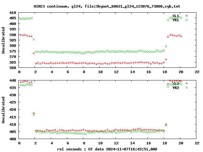This screenshot has width=203, height=152.
Task: Click the 440 tick label on the lower plot
Action: coord(13,80)
